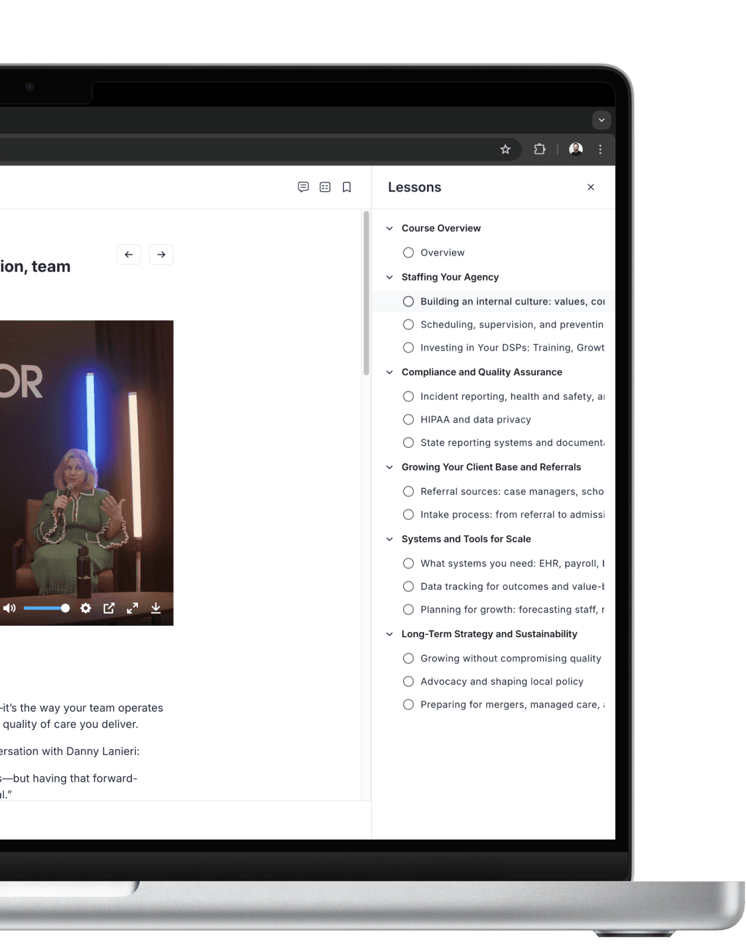The width and height of the screenshot is (746, 946).
Task: Adjust the video volume slider
Action: [x=46, y=608]
